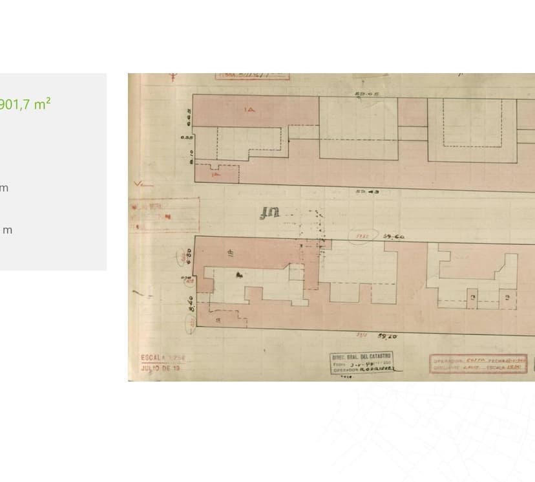This screenshot has height=482, width=535.
Task: Click the 59.20 dimension below lower block
Action: tap(387, 336)
